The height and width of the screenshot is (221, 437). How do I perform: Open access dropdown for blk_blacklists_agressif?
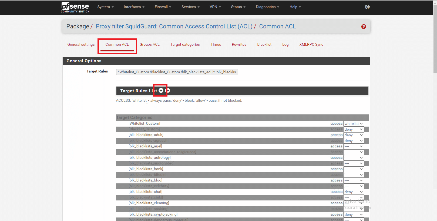coord(354,141)
